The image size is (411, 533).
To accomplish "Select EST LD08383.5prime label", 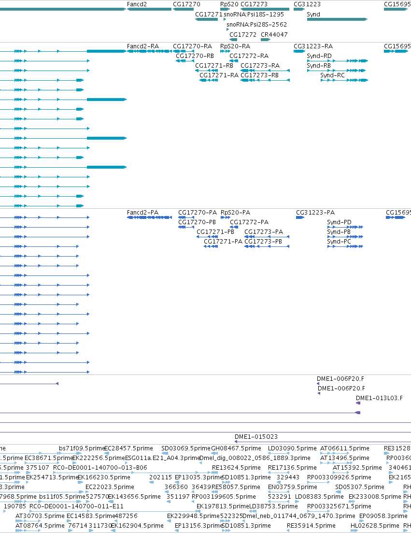I will click(319, 497).
